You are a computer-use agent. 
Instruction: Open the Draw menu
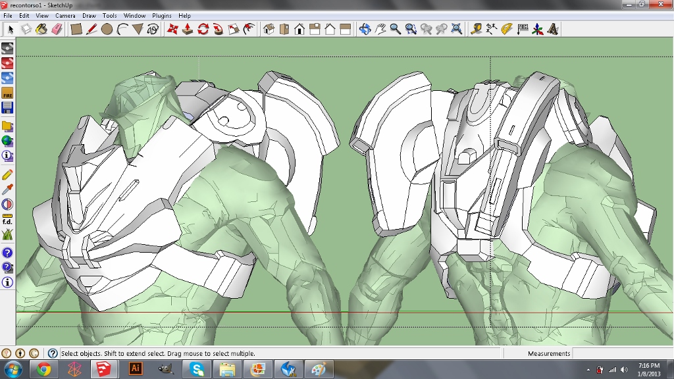click(x=89, y=15)
